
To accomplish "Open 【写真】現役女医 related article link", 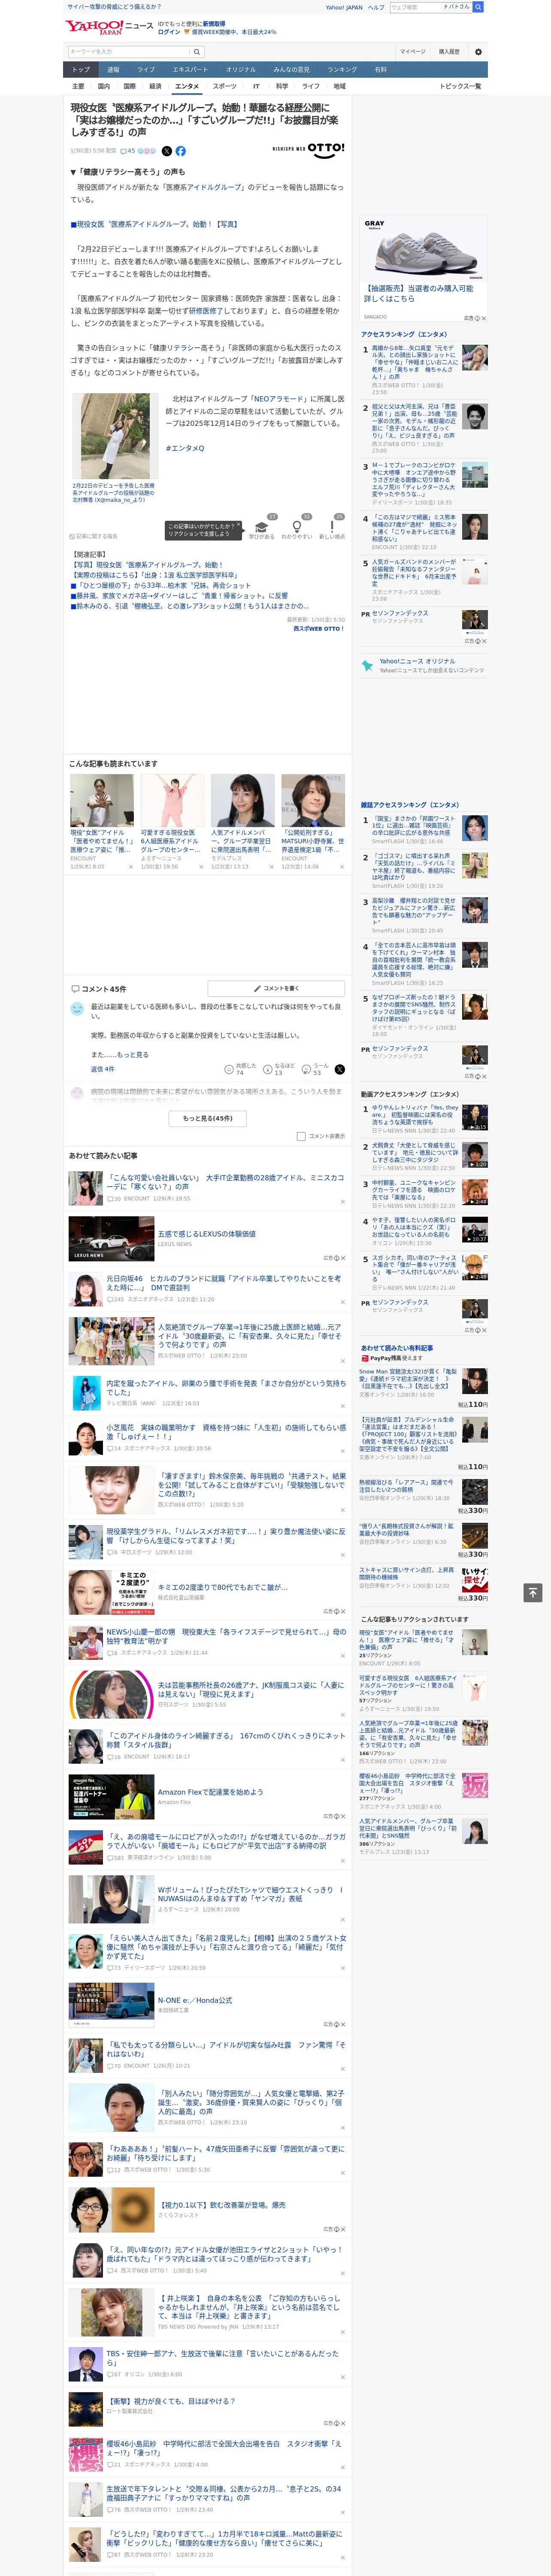I will pyautogui.click(x=147, y=565).
